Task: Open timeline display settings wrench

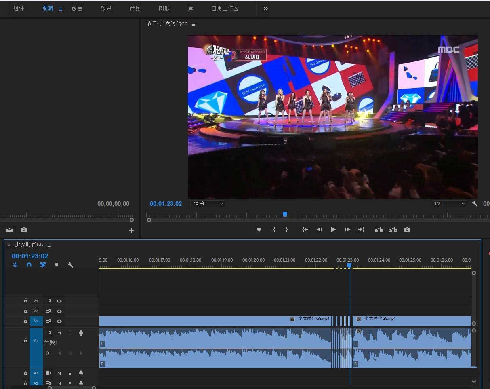Action: tap(70, 265)
